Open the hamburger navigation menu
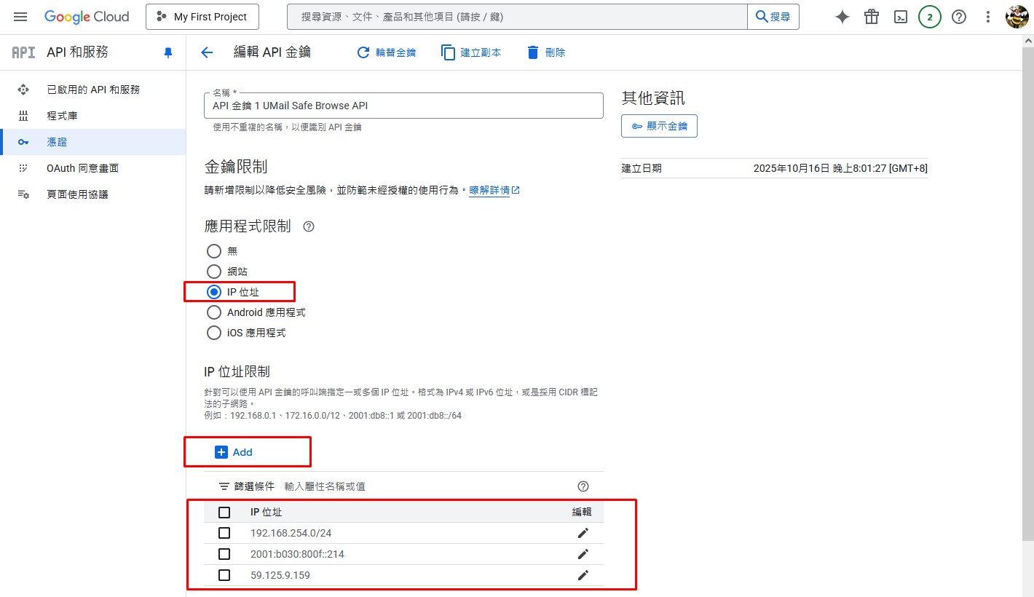 [20, 17]
